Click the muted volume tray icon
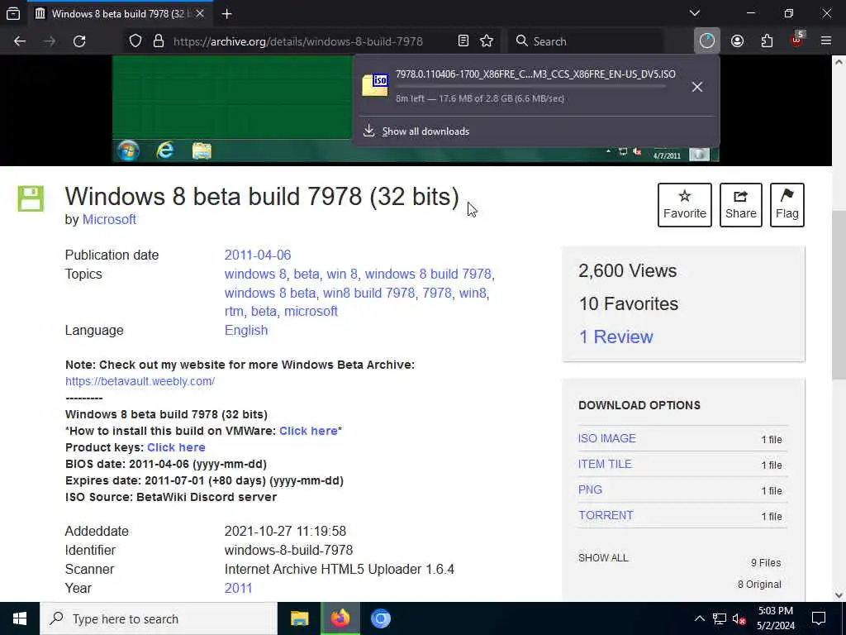 tap(739, 618)
